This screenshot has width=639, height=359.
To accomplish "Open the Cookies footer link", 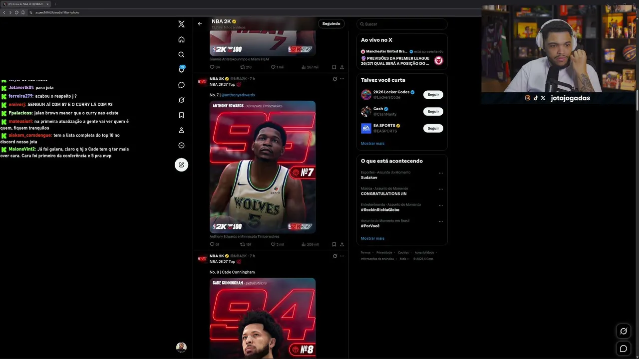I will click(x=403, y=253).
